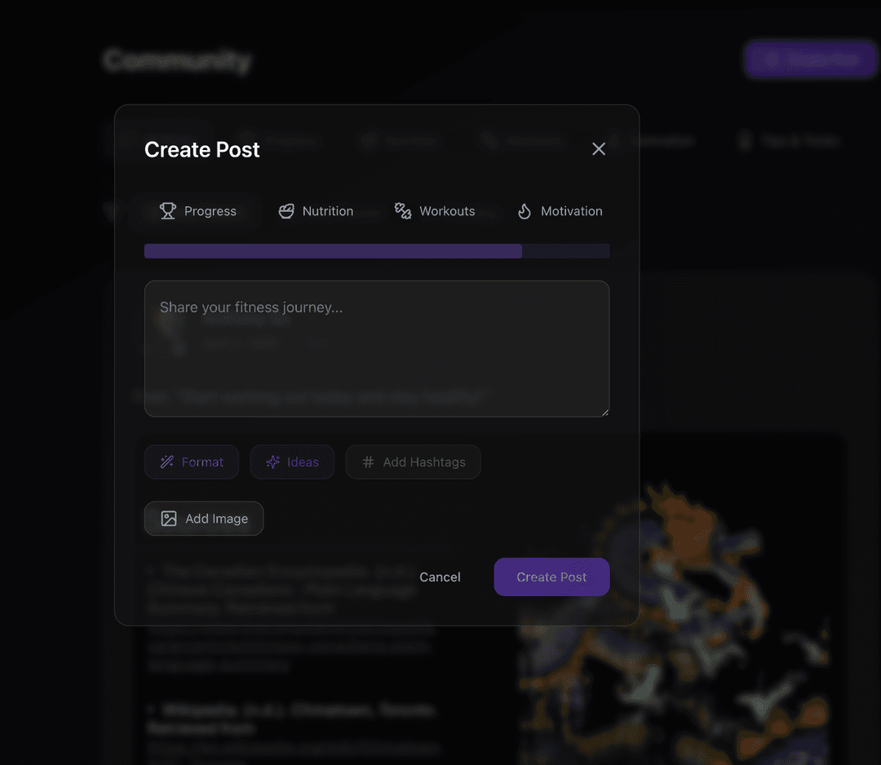Click the dumbbell Workouts icon
This screenshot has width=881, height=765.
click(x=403, y=211)
